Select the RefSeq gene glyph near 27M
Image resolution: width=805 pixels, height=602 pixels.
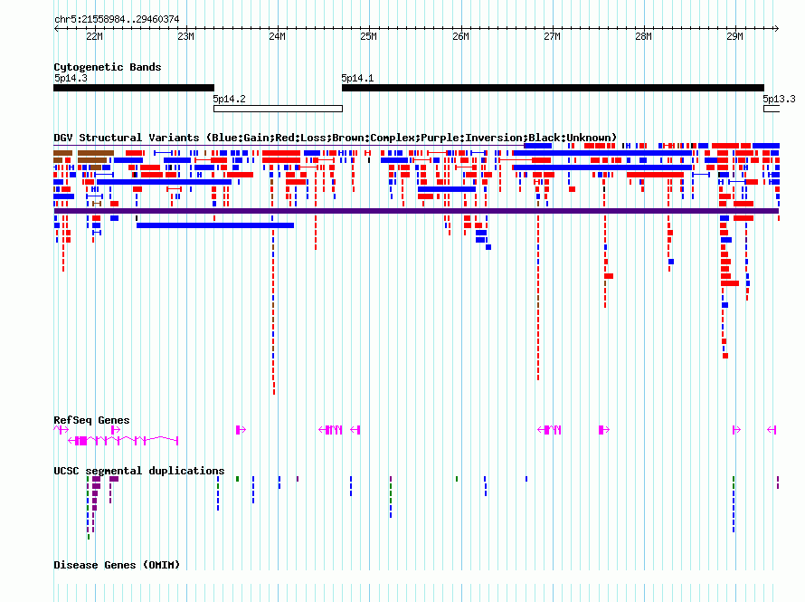tap(549, 429)
